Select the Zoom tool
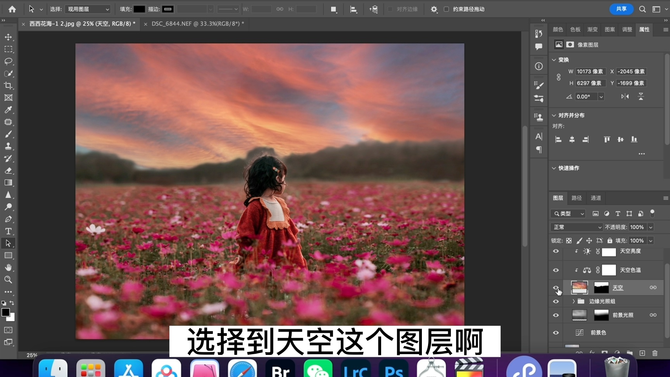This screenshot has width=670, height=377. 8,280
